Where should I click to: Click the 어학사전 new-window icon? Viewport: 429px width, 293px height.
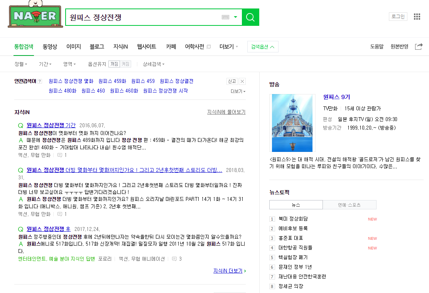click(209, 47)
